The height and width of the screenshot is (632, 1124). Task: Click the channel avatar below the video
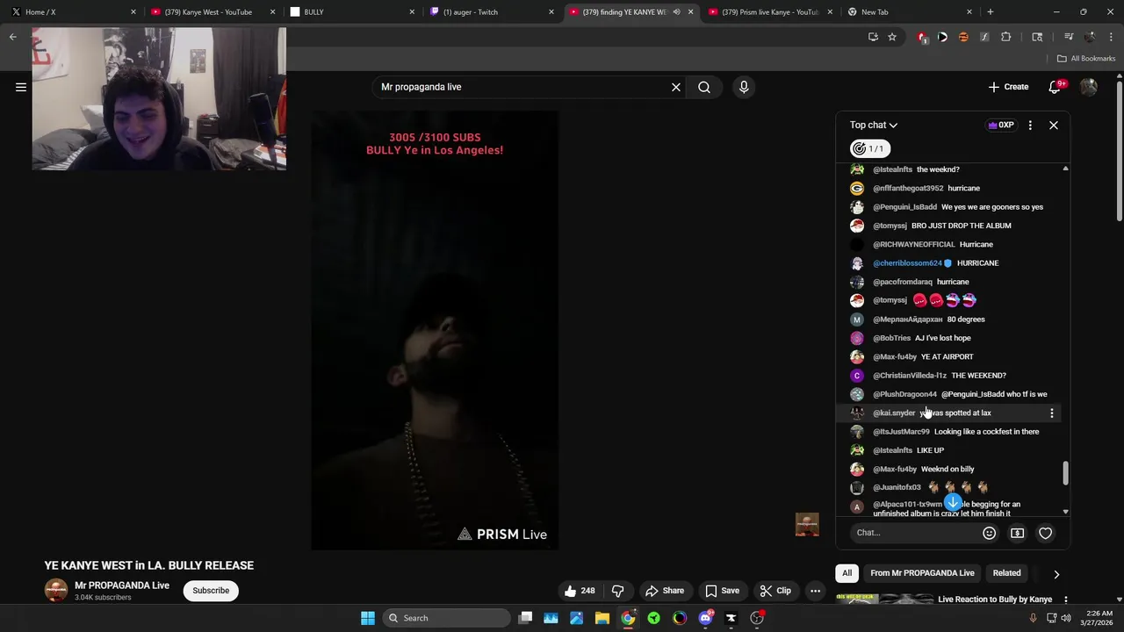[x=56, y=591]
